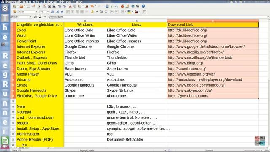Print the file directly icon
The width and height of the screenshot is (270, 152).
click(x=49, y=6)
